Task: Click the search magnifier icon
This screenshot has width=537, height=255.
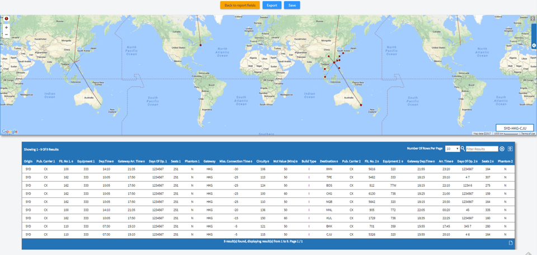Action: pos(463,149)
